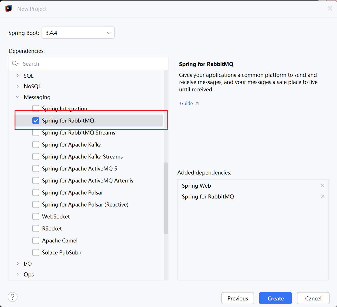The image size is (337, 307).
Task: Remove Spring Web from added dependencies
Action: pos(323,186)
